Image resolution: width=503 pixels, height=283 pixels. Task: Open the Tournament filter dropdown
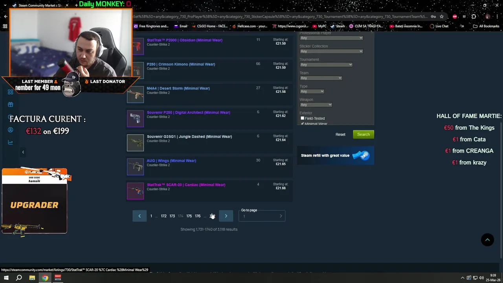326,64
